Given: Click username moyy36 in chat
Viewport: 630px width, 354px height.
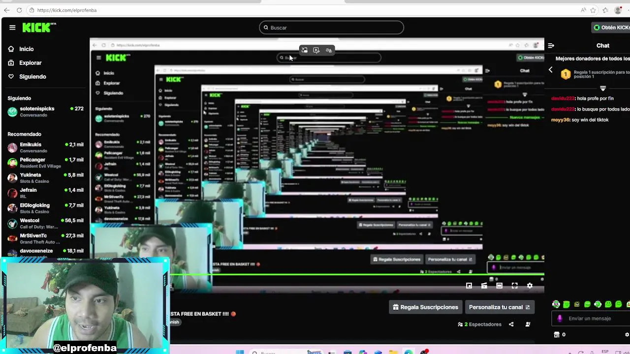Looking at the screenshot, I should coord(560,120).
